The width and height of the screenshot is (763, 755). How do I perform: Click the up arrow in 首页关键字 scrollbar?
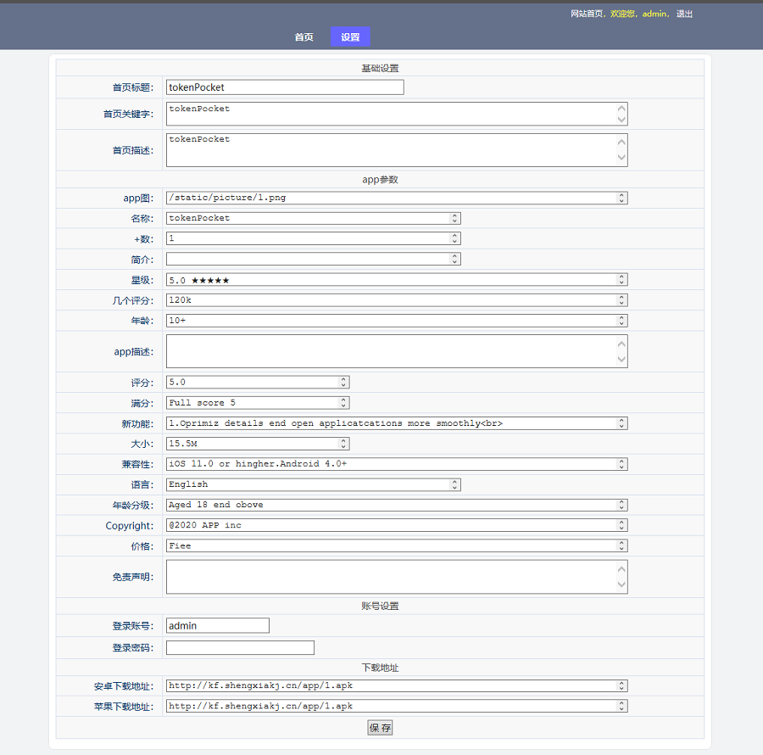click(621, 108)
